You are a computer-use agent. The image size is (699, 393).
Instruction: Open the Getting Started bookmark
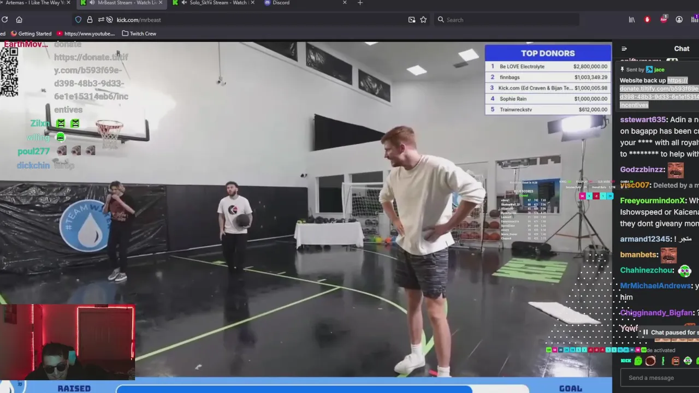(x=31, y=33)
